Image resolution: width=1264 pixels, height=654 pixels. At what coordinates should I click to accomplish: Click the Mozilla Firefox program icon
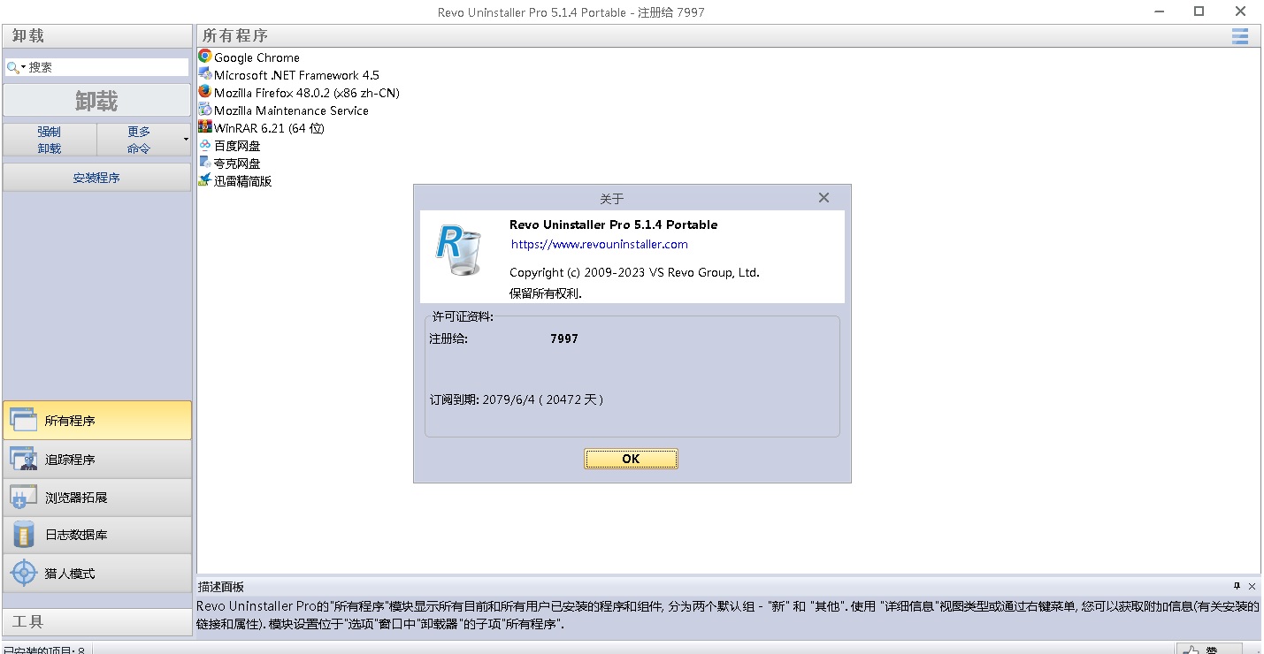point(205,92)
